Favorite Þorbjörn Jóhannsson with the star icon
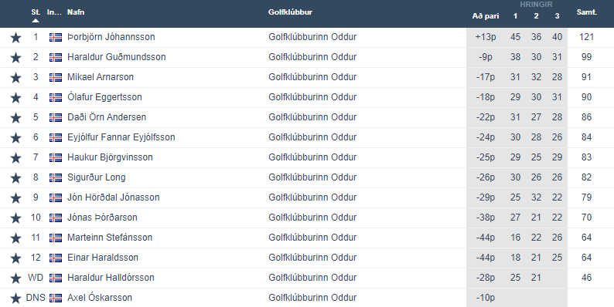The width and height of the screenshot is (614, 307). pos(15,38)
